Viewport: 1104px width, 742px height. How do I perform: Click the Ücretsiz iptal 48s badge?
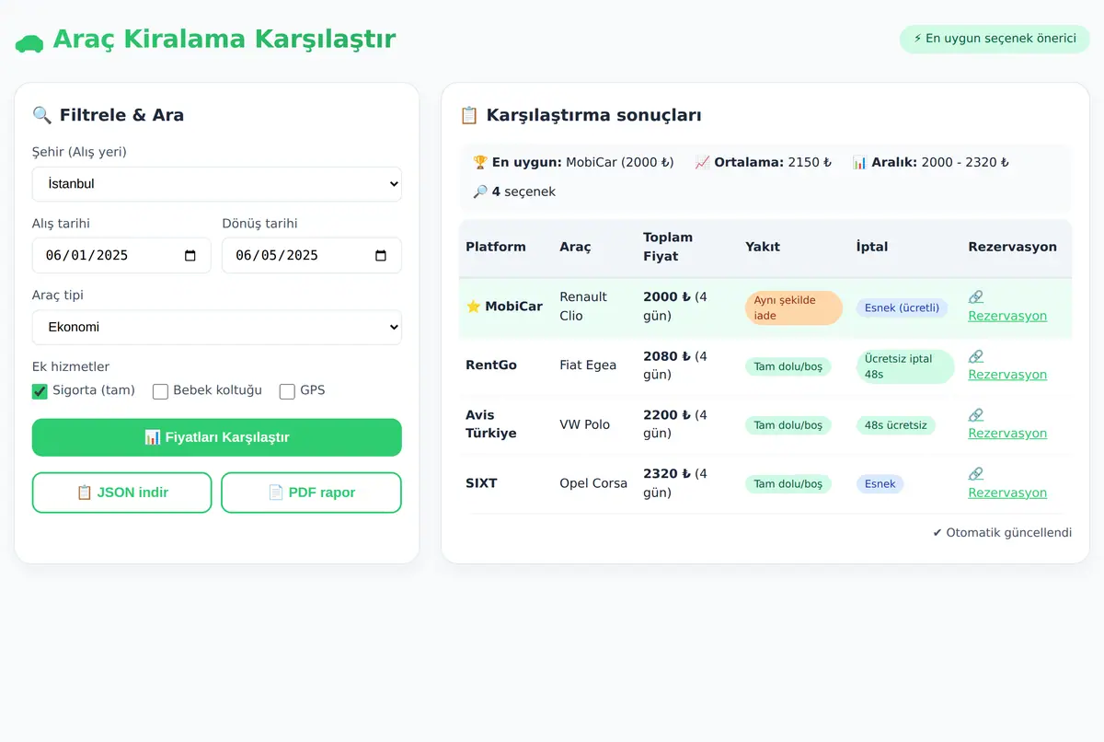[x=905, y=366]
